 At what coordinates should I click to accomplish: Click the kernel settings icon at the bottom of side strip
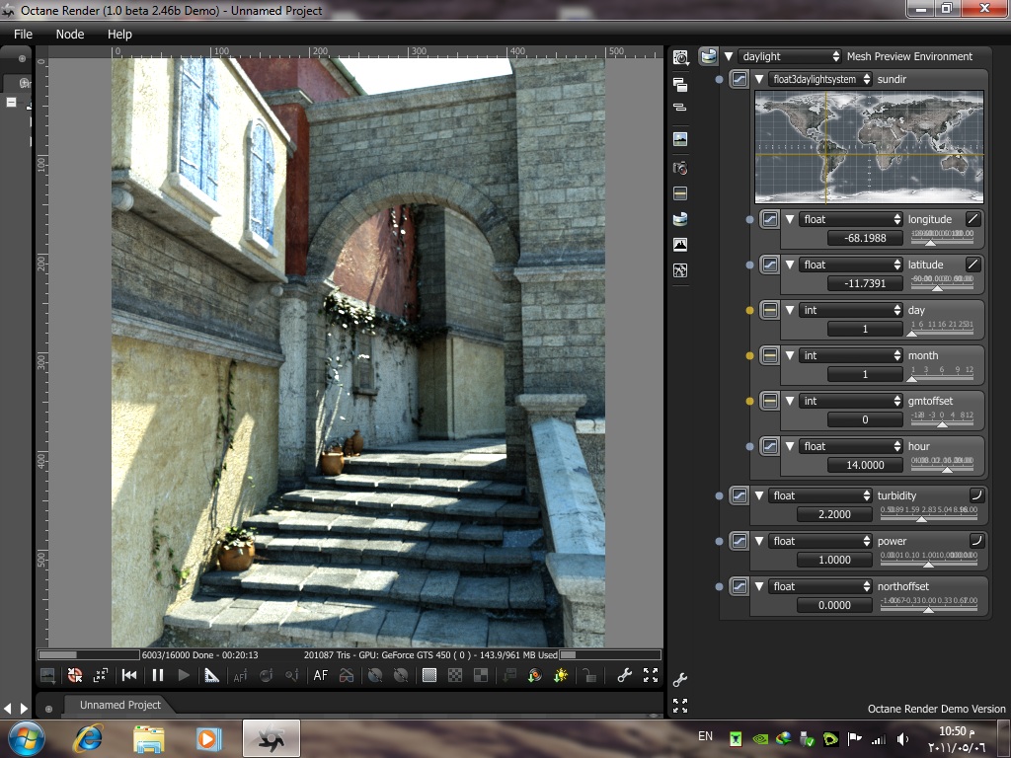pos(680,270)
